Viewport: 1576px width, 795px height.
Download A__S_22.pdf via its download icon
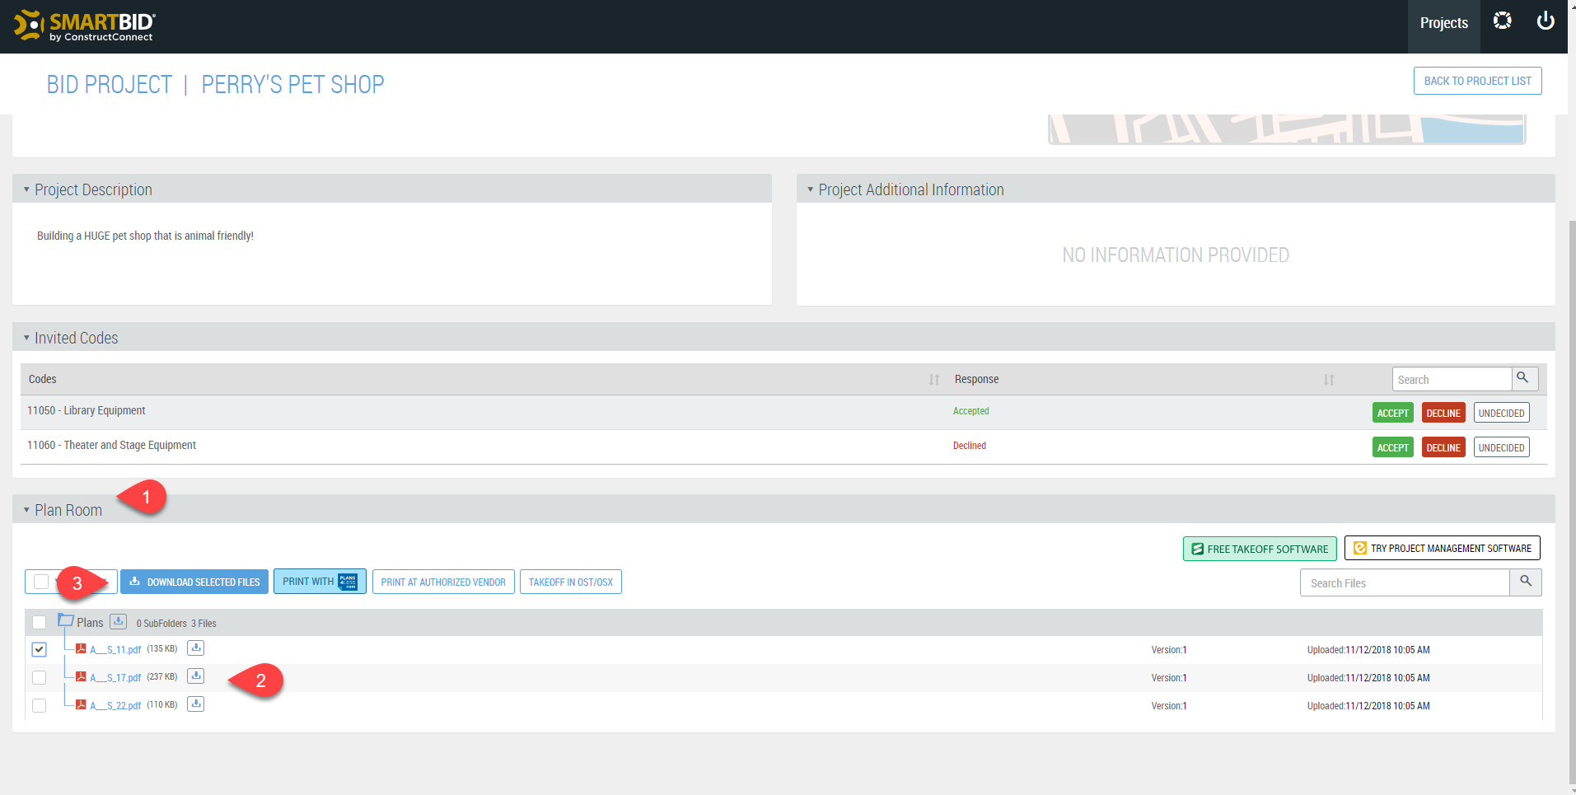pyautogui.click(x=195, y=704)
